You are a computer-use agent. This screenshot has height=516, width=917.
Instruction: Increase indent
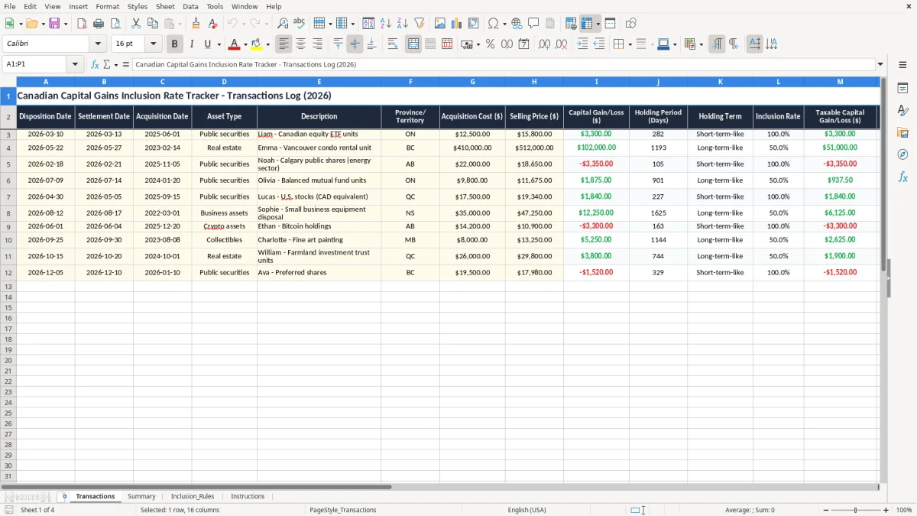(582, 44)
